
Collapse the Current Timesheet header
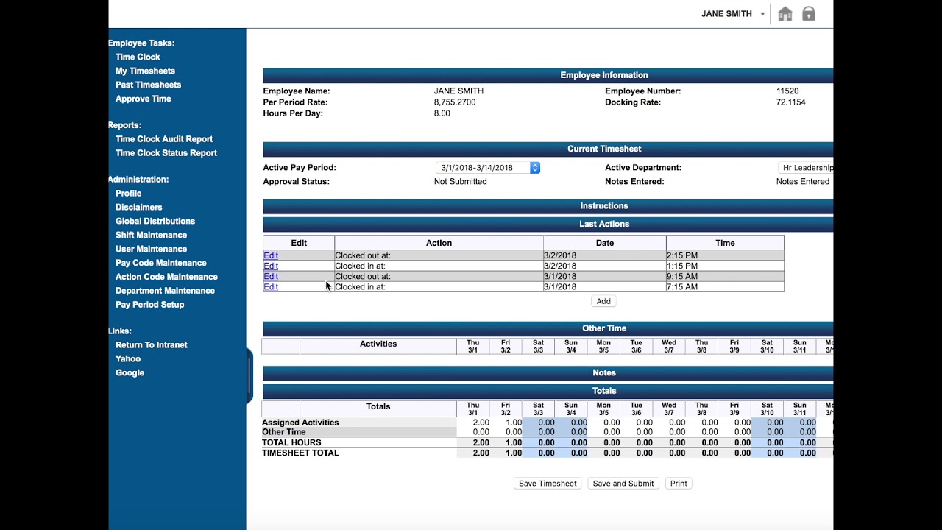(548, 149)
